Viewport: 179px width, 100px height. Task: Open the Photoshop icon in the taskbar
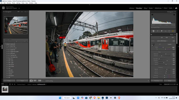point(107,98)
